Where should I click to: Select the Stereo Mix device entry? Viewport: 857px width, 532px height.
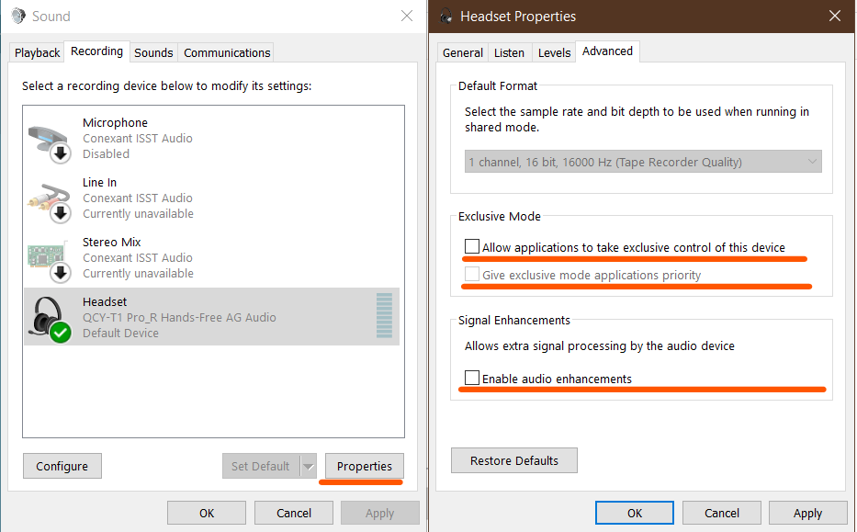point(211,257)
